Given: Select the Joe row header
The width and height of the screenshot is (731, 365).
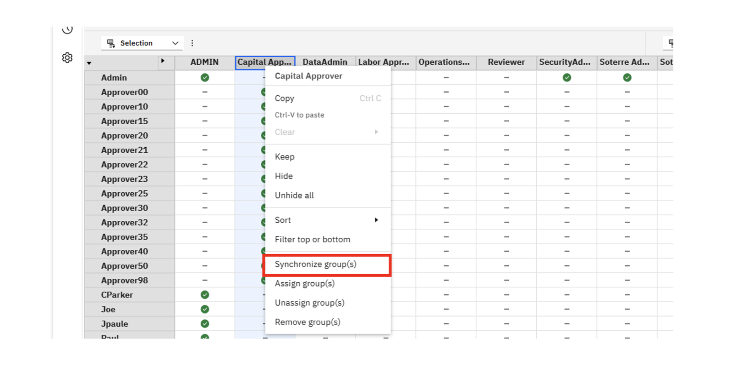Looking at the screenshot, I should (129, 309).
